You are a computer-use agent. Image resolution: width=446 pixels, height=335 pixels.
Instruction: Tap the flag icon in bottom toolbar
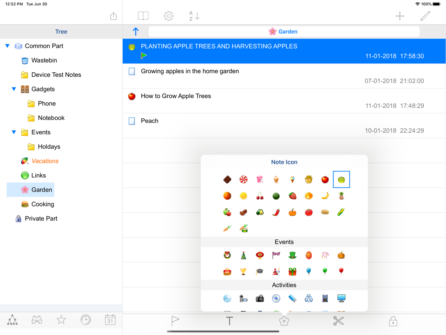click(x=175, y=321)
